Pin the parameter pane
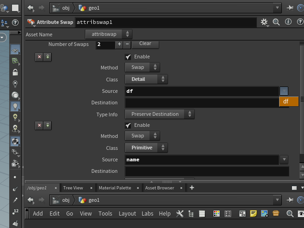 [290, 8]
